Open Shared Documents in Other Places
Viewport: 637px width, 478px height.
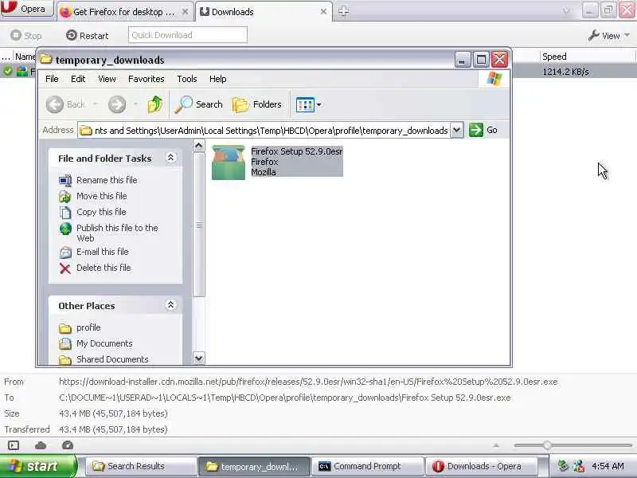point(112,359)
